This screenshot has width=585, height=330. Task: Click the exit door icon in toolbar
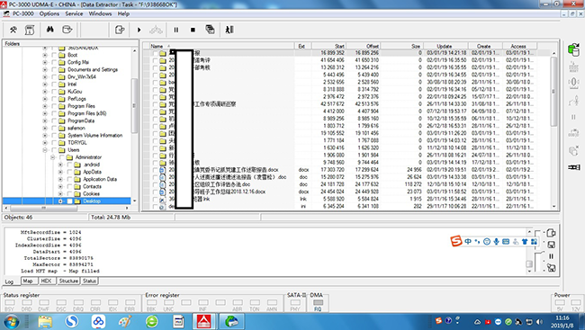[229, 30]
